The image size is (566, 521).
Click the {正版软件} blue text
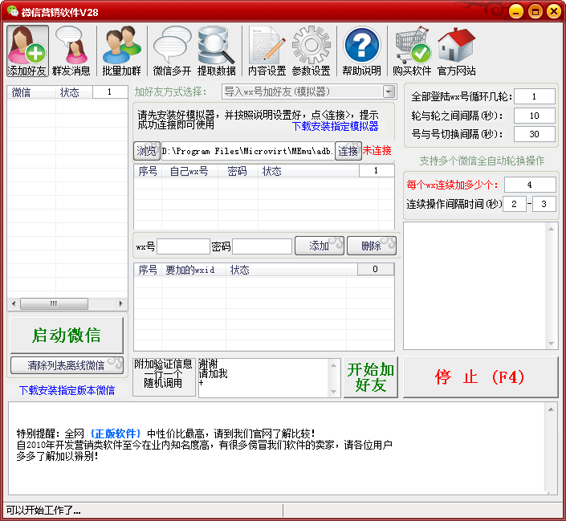[x=116, y=433]
